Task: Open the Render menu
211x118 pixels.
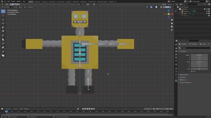Action: click(13, 1)
